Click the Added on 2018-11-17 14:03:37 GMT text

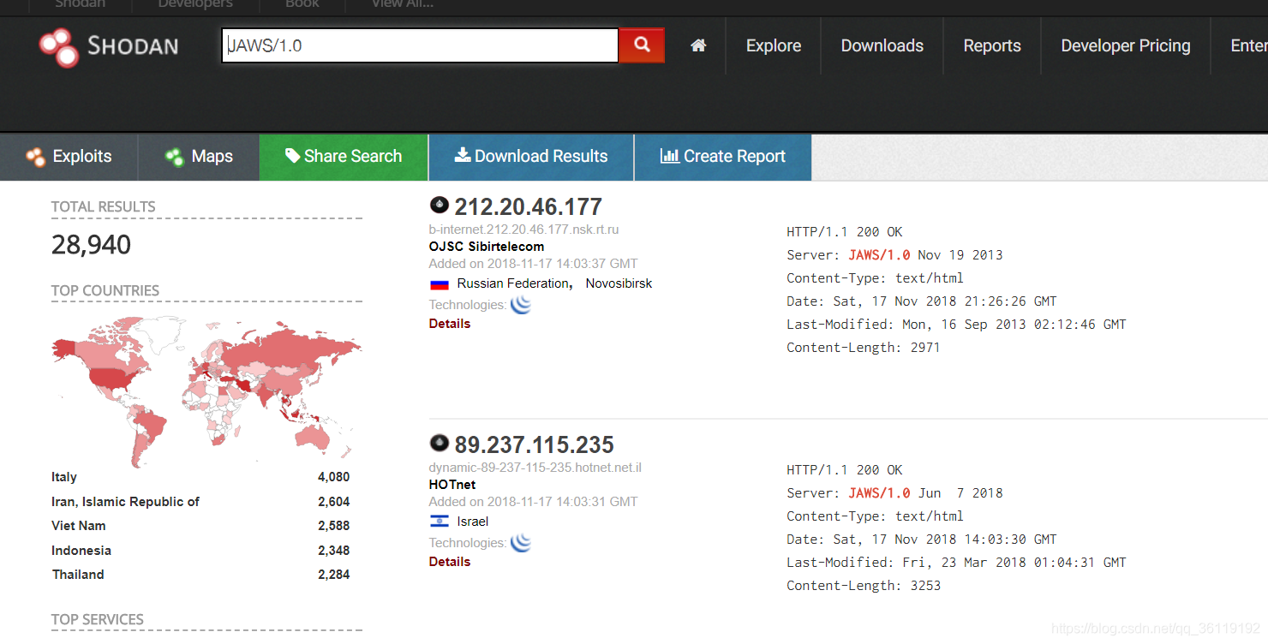tap(533, 264)
